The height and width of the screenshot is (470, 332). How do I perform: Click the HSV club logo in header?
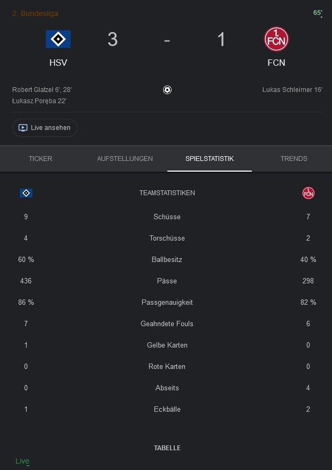coord(58,39)
